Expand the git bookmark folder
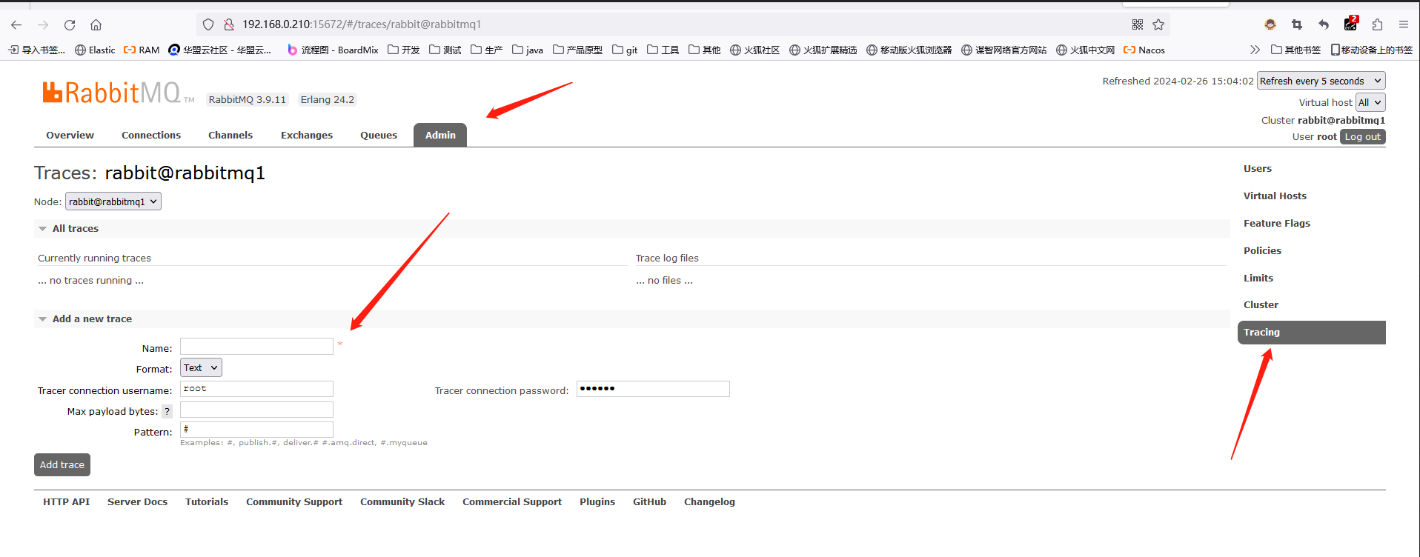Viewport: 1420px width, 557px height. coord(625,50)
